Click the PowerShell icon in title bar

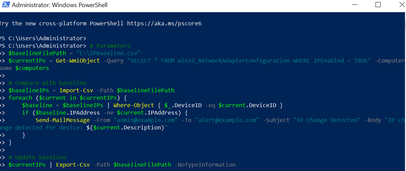point(5,5)
